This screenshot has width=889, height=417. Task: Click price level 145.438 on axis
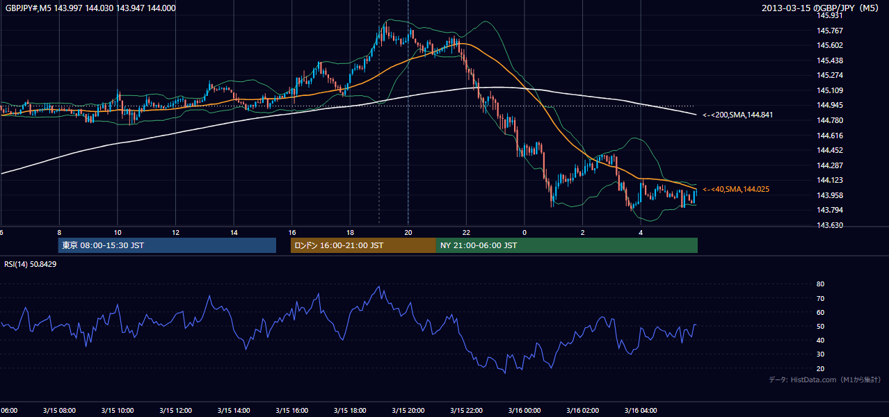828,60
